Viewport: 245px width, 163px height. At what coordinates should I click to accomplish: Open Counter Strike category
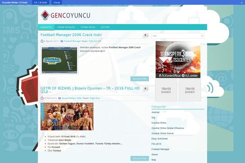(159, 123)
